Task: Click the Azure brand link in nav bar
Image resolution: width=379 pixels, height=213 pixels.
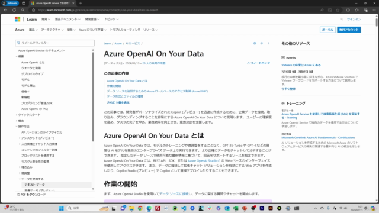Action: pyautogui.click(x=20, y=30)
